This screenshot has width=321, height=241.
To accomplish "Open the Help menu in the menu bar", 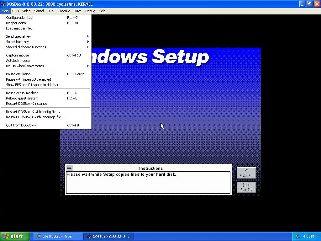I will (x=102, y=11).
